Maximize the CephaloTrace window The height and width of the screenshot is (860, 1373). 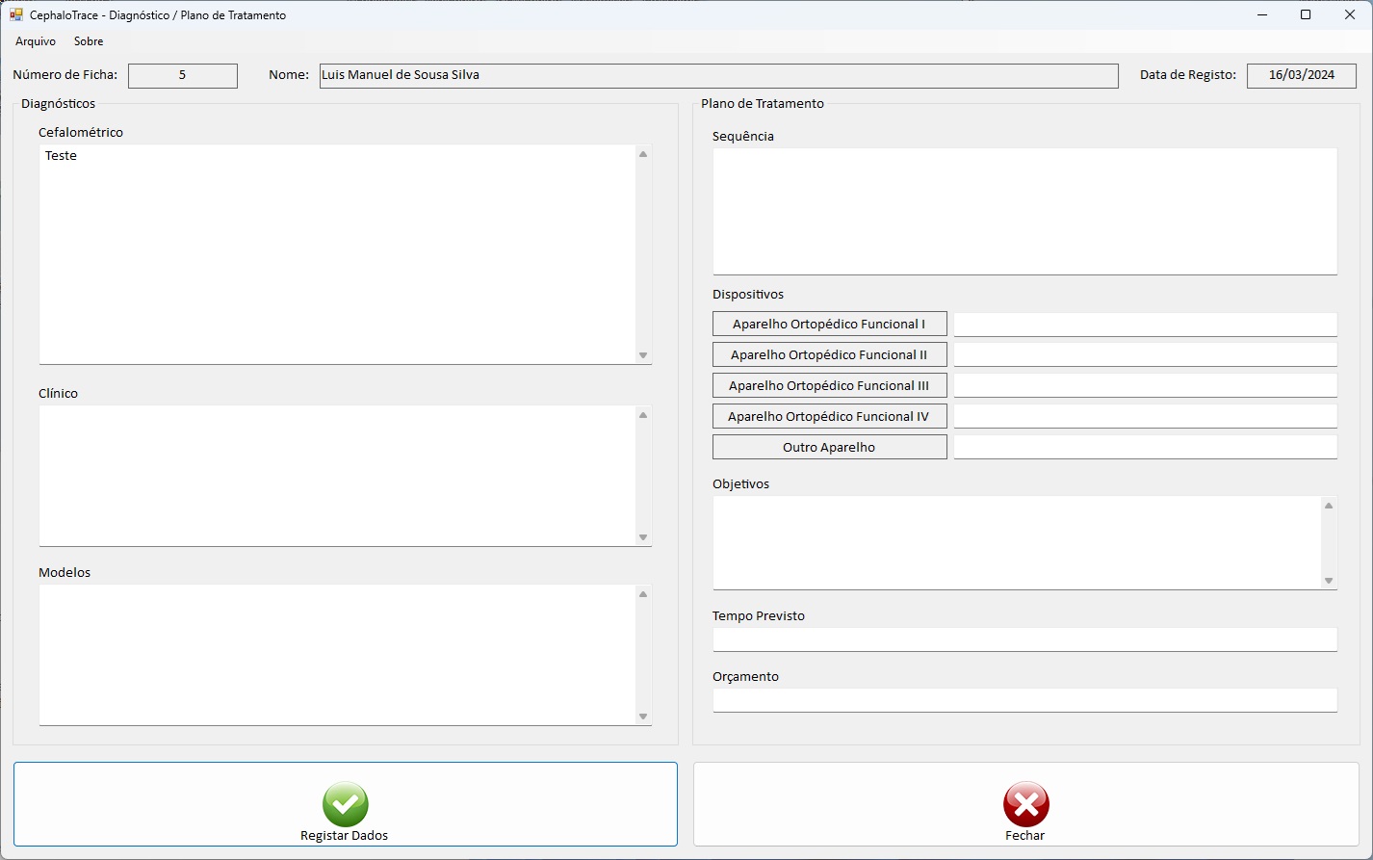[1306, 15]
